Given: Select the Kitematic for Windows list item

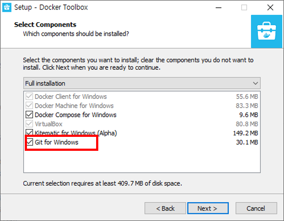Looking at the screenshot, I should [142, 133].
